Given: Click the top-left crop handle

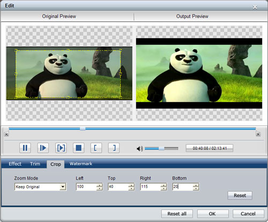Looking at the screenshot, I should coord(16,50).
